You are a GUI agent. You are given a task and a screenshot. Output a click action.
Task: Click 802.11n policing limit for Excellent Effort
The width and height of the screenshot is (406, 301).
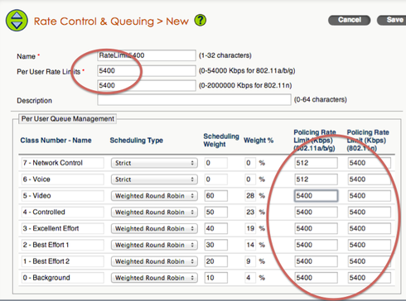pyautogui.click(x=370, y=228)
